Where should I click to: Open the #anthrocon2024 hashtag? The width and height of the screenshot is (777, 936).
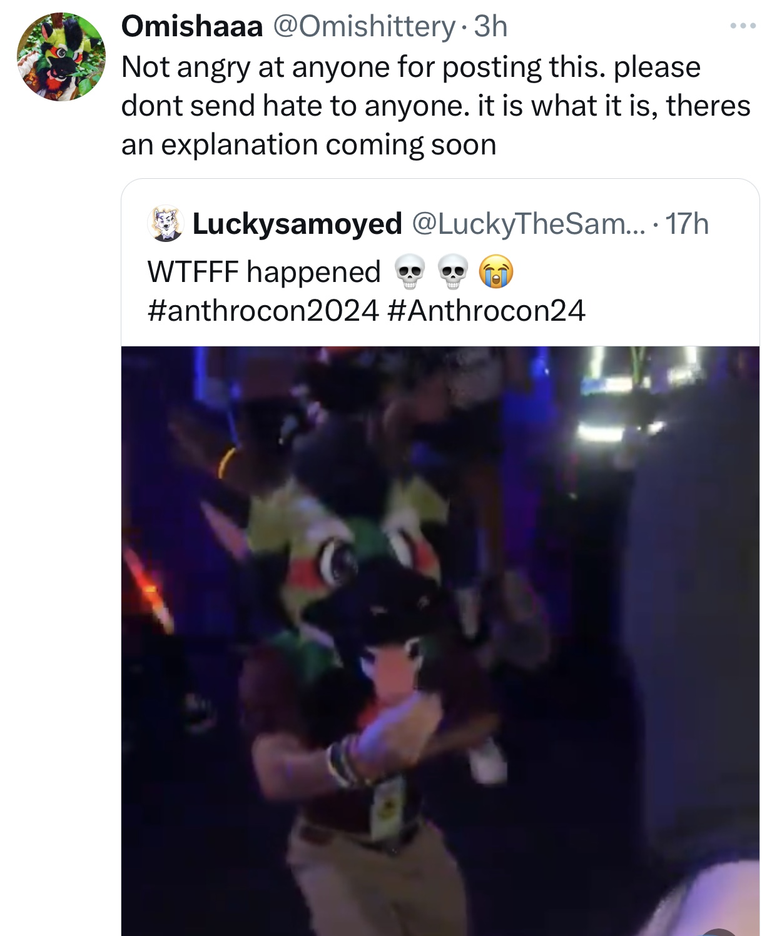pos(263,310)
